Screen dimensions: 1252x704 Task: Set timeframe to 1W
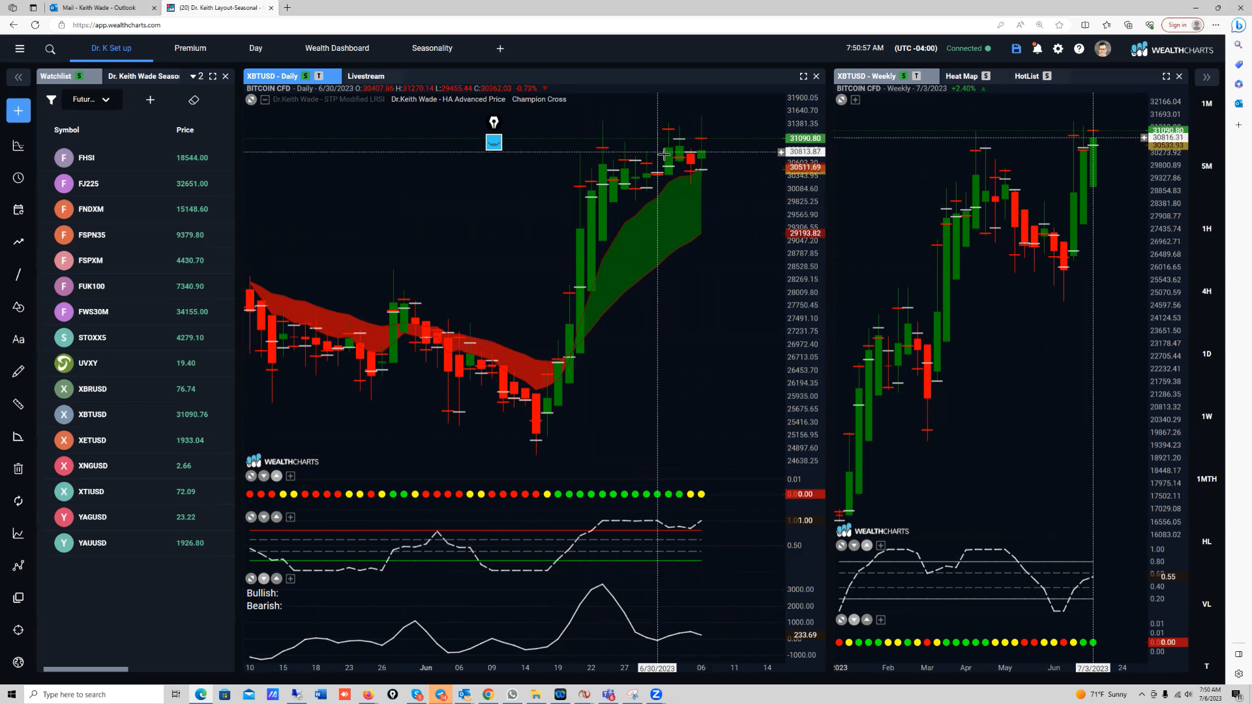[1207, 417]
